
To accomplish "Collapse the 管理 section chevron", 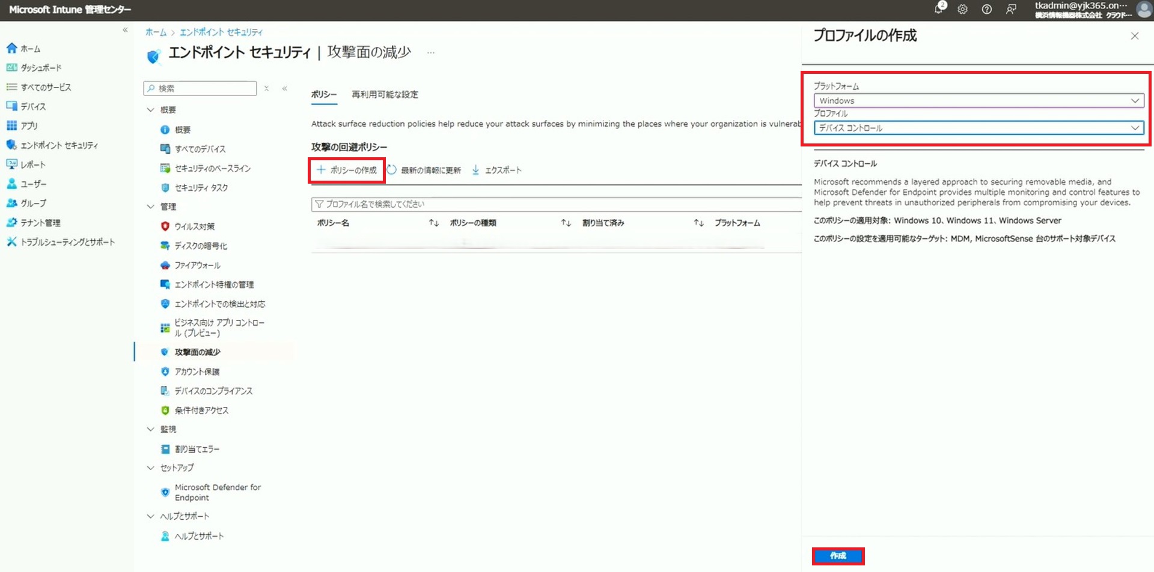I will tap(151, 206).
